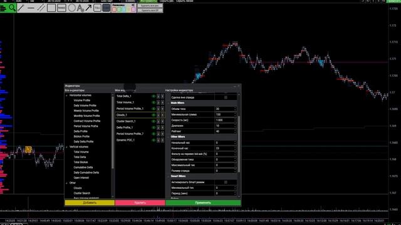Select the horizontal line tool
This screenshot has height=225, width=401.
click(31, 8)
